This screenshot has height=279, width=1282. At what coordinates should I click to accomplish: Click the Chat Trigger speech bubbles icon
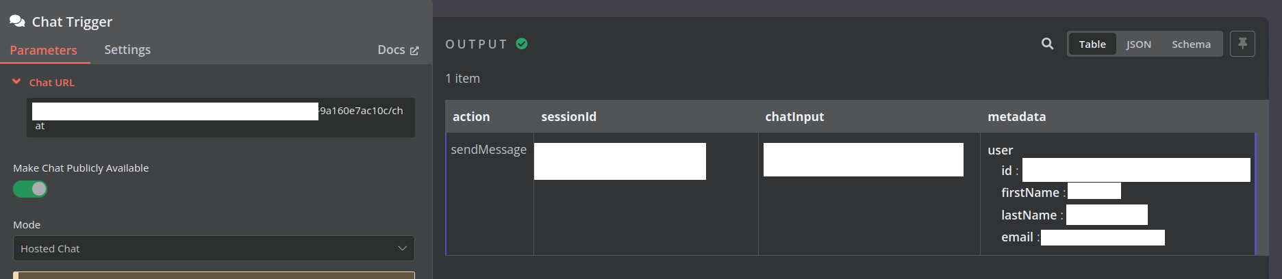(17, 21)
